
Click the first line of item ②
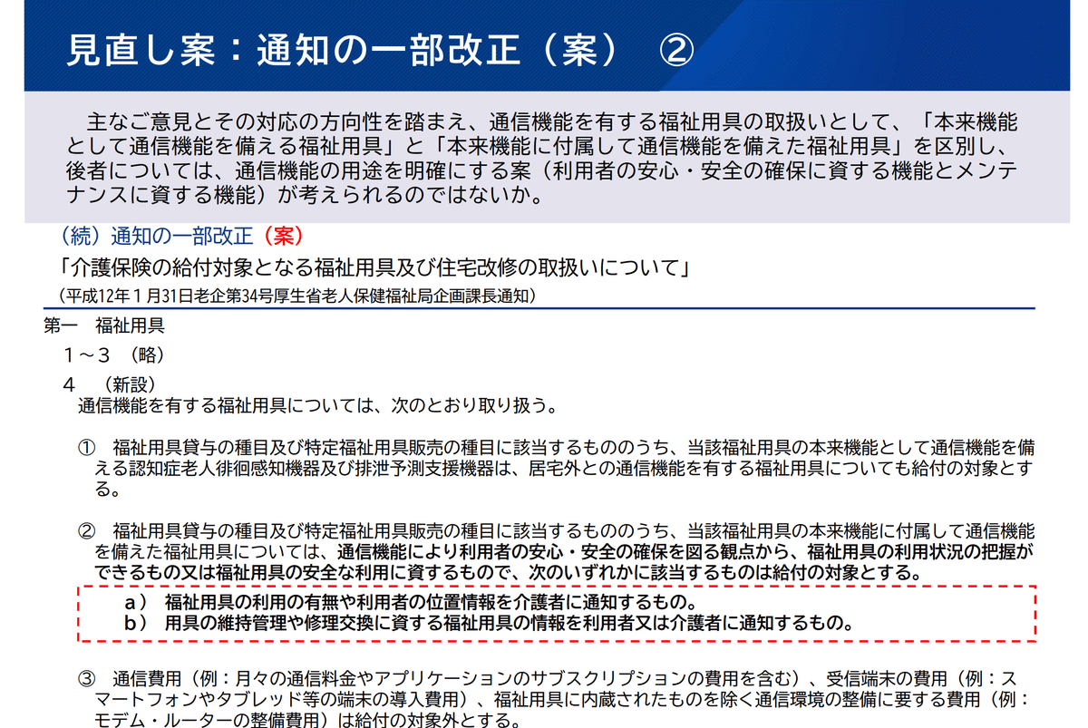click(x=557, y=531)
